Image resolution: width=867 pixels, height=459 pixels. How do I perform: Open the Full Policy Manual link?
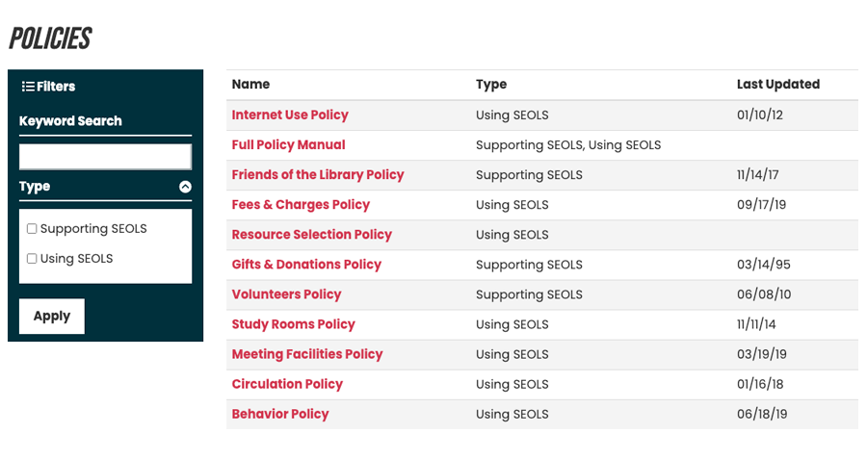click(288, 144)
